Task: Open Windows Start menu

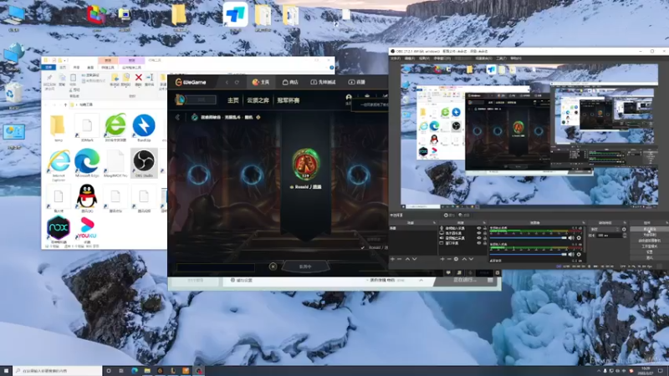Action: pos(6,371)
